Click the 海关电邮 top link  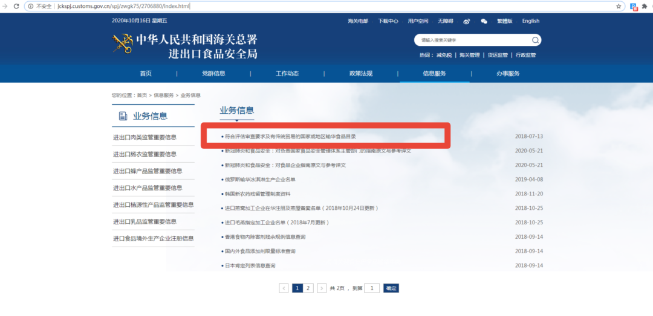[358, 21]
